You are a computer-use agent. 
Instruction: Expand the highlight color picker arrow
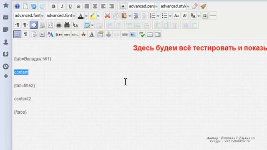(98, 16)
